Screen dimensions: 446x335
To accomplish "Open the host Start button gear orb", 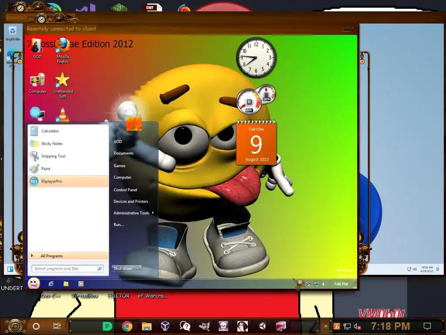I will coord(15,326).
